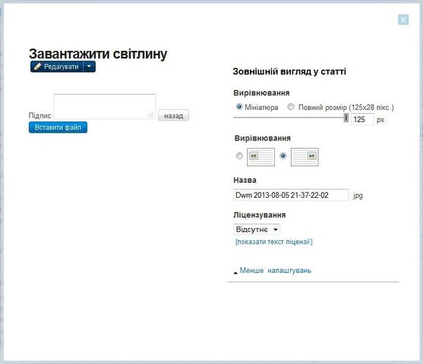The height and width of the screenshot is (364, 423).
Task: Click the left-aligned image layout icon
Action: coord(260,157)
